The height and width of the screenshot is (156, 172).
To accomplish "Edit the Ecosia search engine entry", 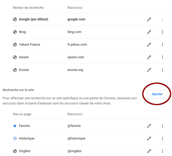I will pos(149,70).
